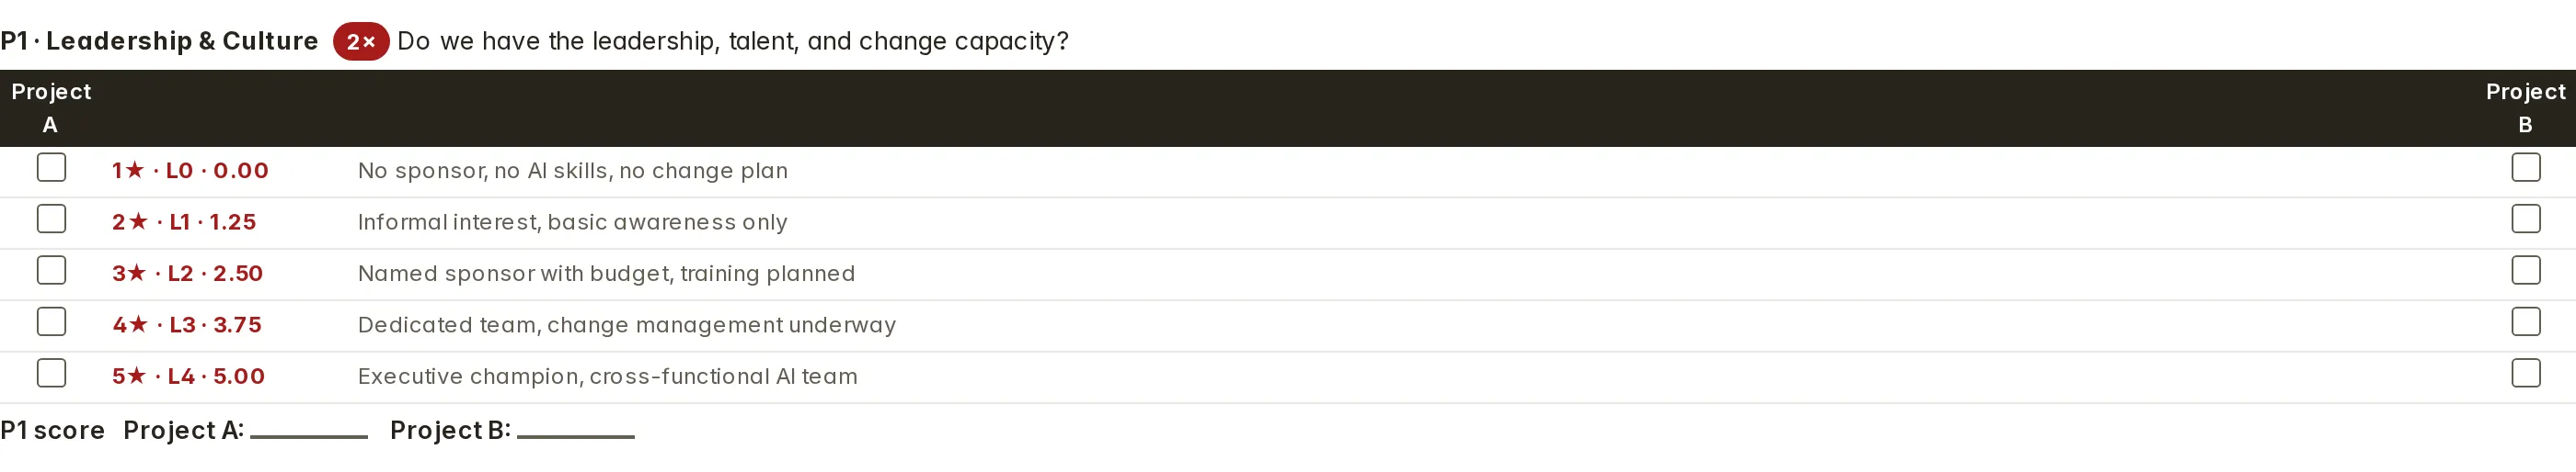The image size is (2576, 472).
Task: Click the Project A column header
Action: [51, 107]
